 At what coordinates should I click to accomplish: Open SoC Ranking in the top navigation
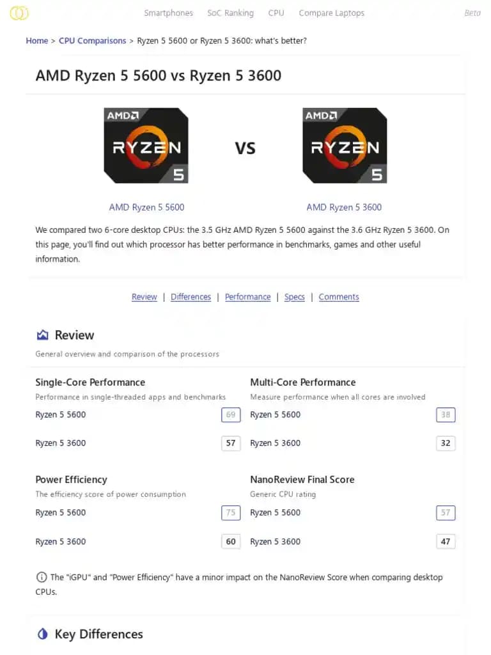pyautogui.click(x=230, y=13)
